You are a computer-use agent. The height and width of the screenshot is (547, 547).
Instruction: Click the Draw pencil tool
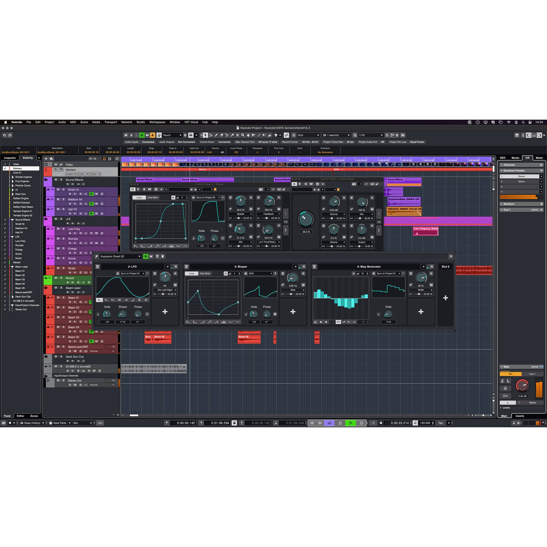coord(216,135)
